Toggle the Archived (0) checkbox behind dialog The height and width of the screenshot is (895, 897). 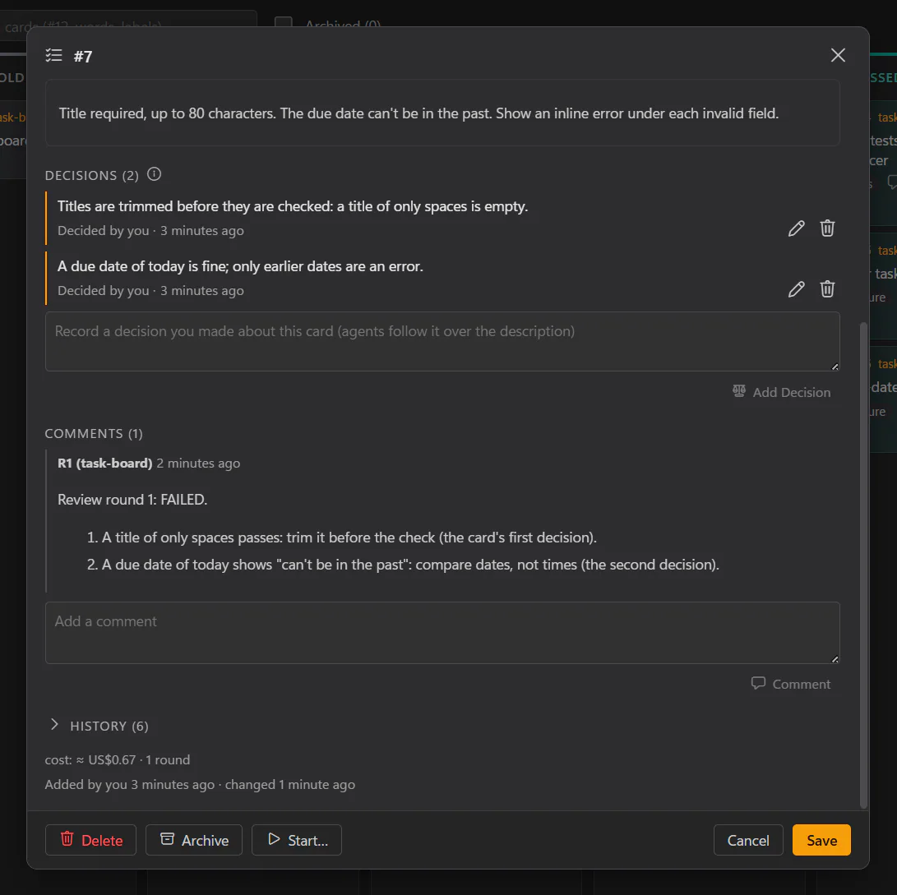click(283, 22)
